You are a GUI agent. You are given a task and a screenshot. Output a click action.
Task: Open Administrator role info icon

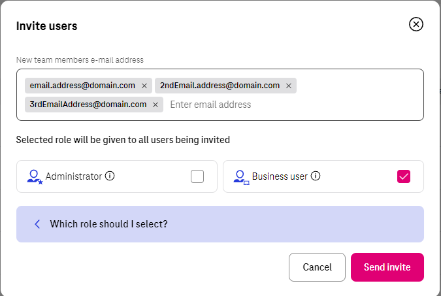pos(110,176)
